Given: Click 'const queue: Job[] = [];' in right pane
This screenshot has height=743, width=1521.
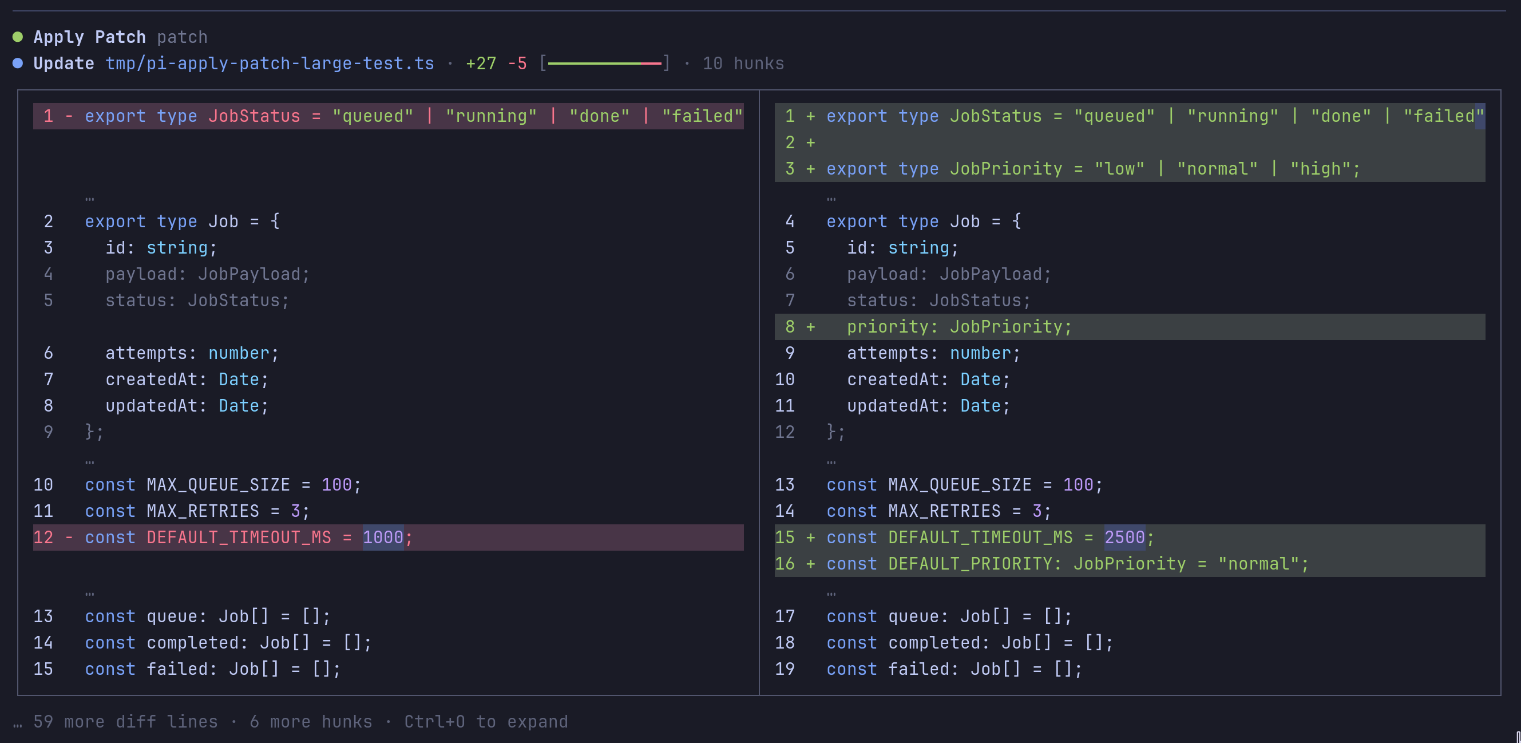Looking at the screenshot, I should (x=949, y=616).
